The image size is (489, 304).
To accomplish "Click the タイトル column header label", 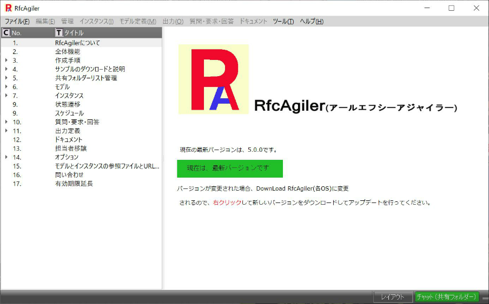I will [74, 33].
